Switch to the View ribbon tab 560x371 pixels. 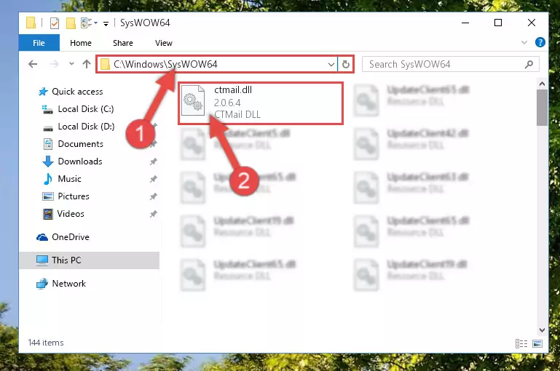(x=164, y=43)
